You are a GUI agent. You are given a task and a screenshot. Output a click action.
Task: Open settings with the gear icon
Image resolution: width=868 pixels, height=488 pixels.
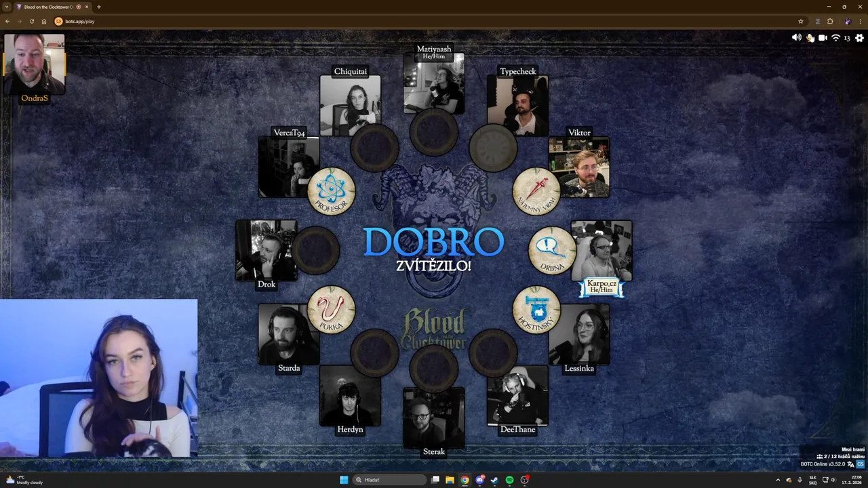859,38
